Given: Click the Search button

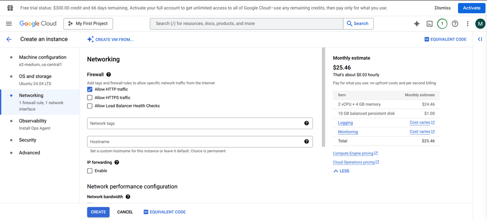Looking at the screenshot, I should (x=358, y=23).
